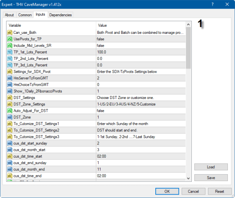The width and height of the screenshot is (235, 198).
Task: Select the DST_Zone_Settings value text
Action: [x=126, y=104]
